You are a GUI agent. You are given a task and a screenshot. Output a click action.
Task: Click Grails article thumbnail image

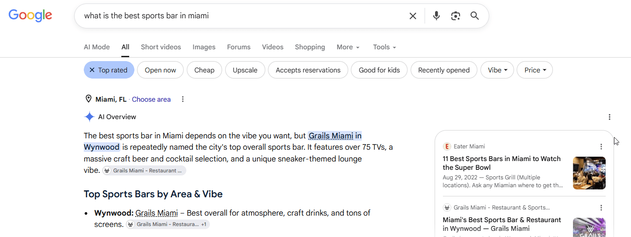pos(589,227)
